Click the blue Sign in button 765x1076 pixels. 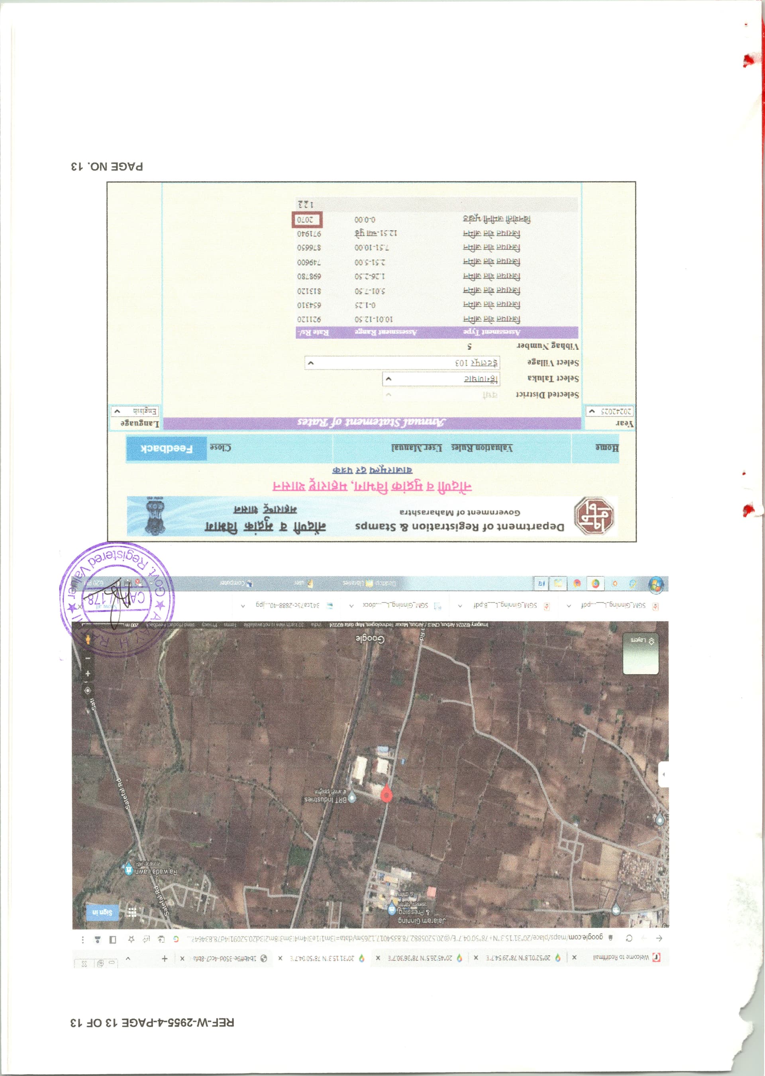coord(103,913)
